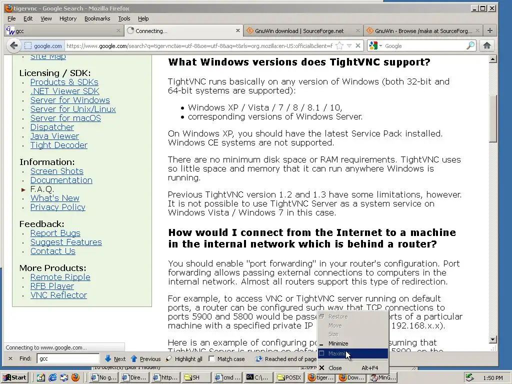Close the gcc tab

(118, 30)
